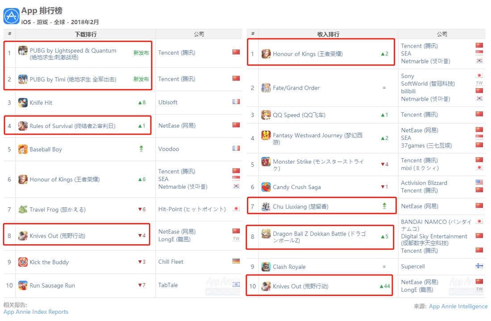This screenshot has width=491, height=321.
Task: Select the US flag beside Activision Blizzard
Action: (x=479, y=182)
